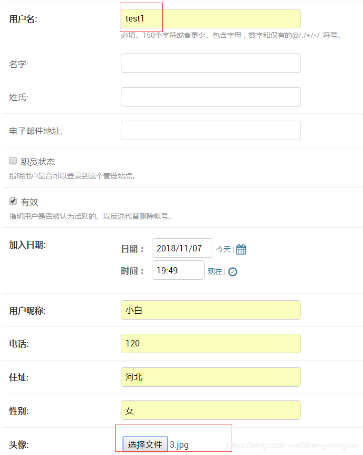Click the time field showing 19:49
The width and height of the screenshot is (363, 455).
[x=179, y=270]
